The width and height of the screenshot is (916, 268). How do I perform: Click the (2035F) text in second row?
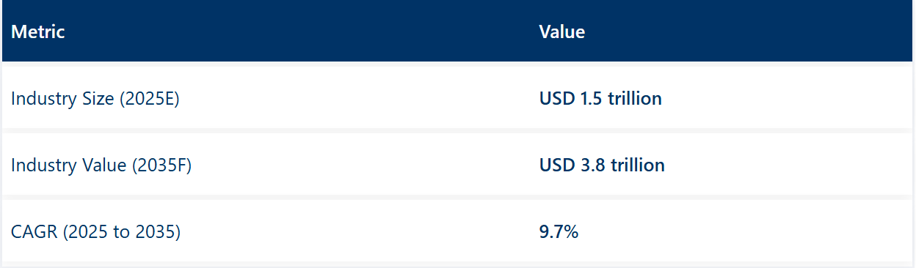tap(161, 165)
